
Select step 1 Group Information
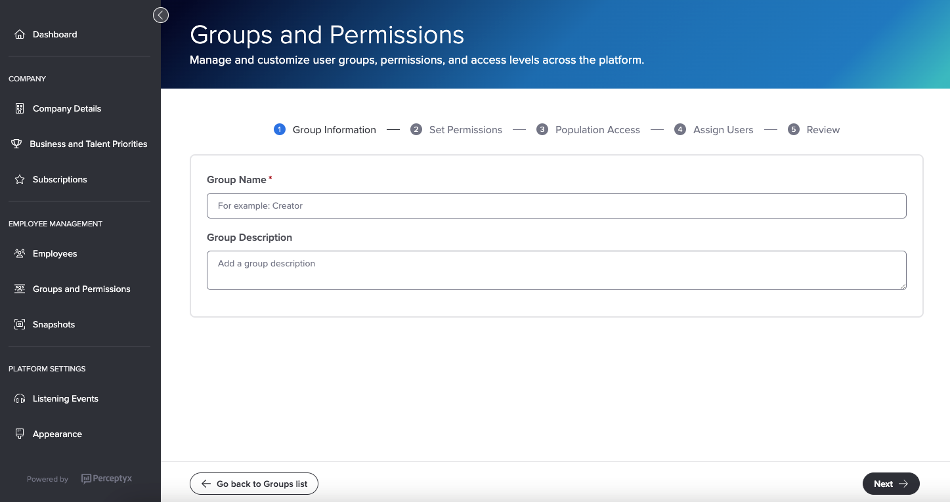tap(325, 130)
